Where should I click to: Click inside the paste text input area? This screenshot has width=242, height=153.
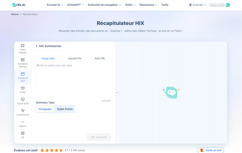pyautogui.click(x=73, y=80)
